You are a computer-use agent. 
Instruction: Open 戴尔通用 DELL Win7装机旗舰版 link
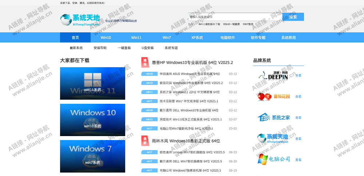coord(191,161)
